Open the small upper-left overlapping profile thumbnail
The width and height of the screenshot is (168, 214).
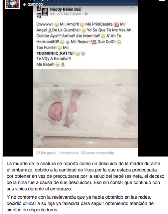[x=39, y=9]
